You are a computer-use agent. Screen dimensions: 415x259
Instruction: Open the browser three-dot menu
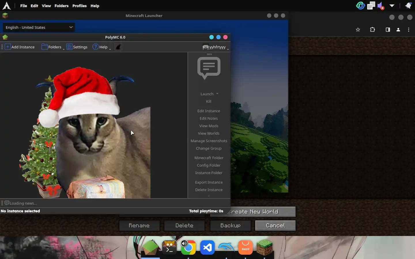[409, 30]
